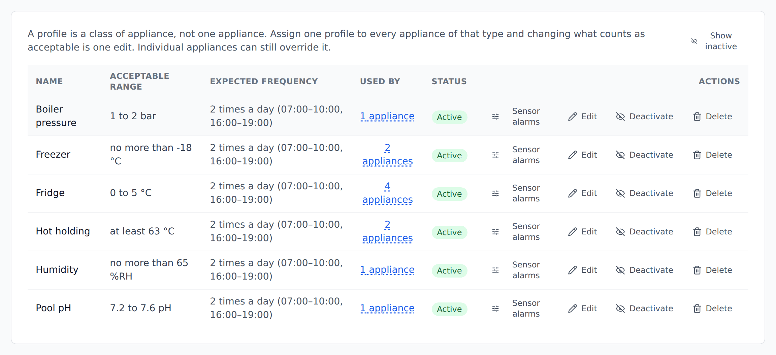Edit the Fridge profile
The height and width of the screenshot is (355, 776).
(x=583, y=193)
